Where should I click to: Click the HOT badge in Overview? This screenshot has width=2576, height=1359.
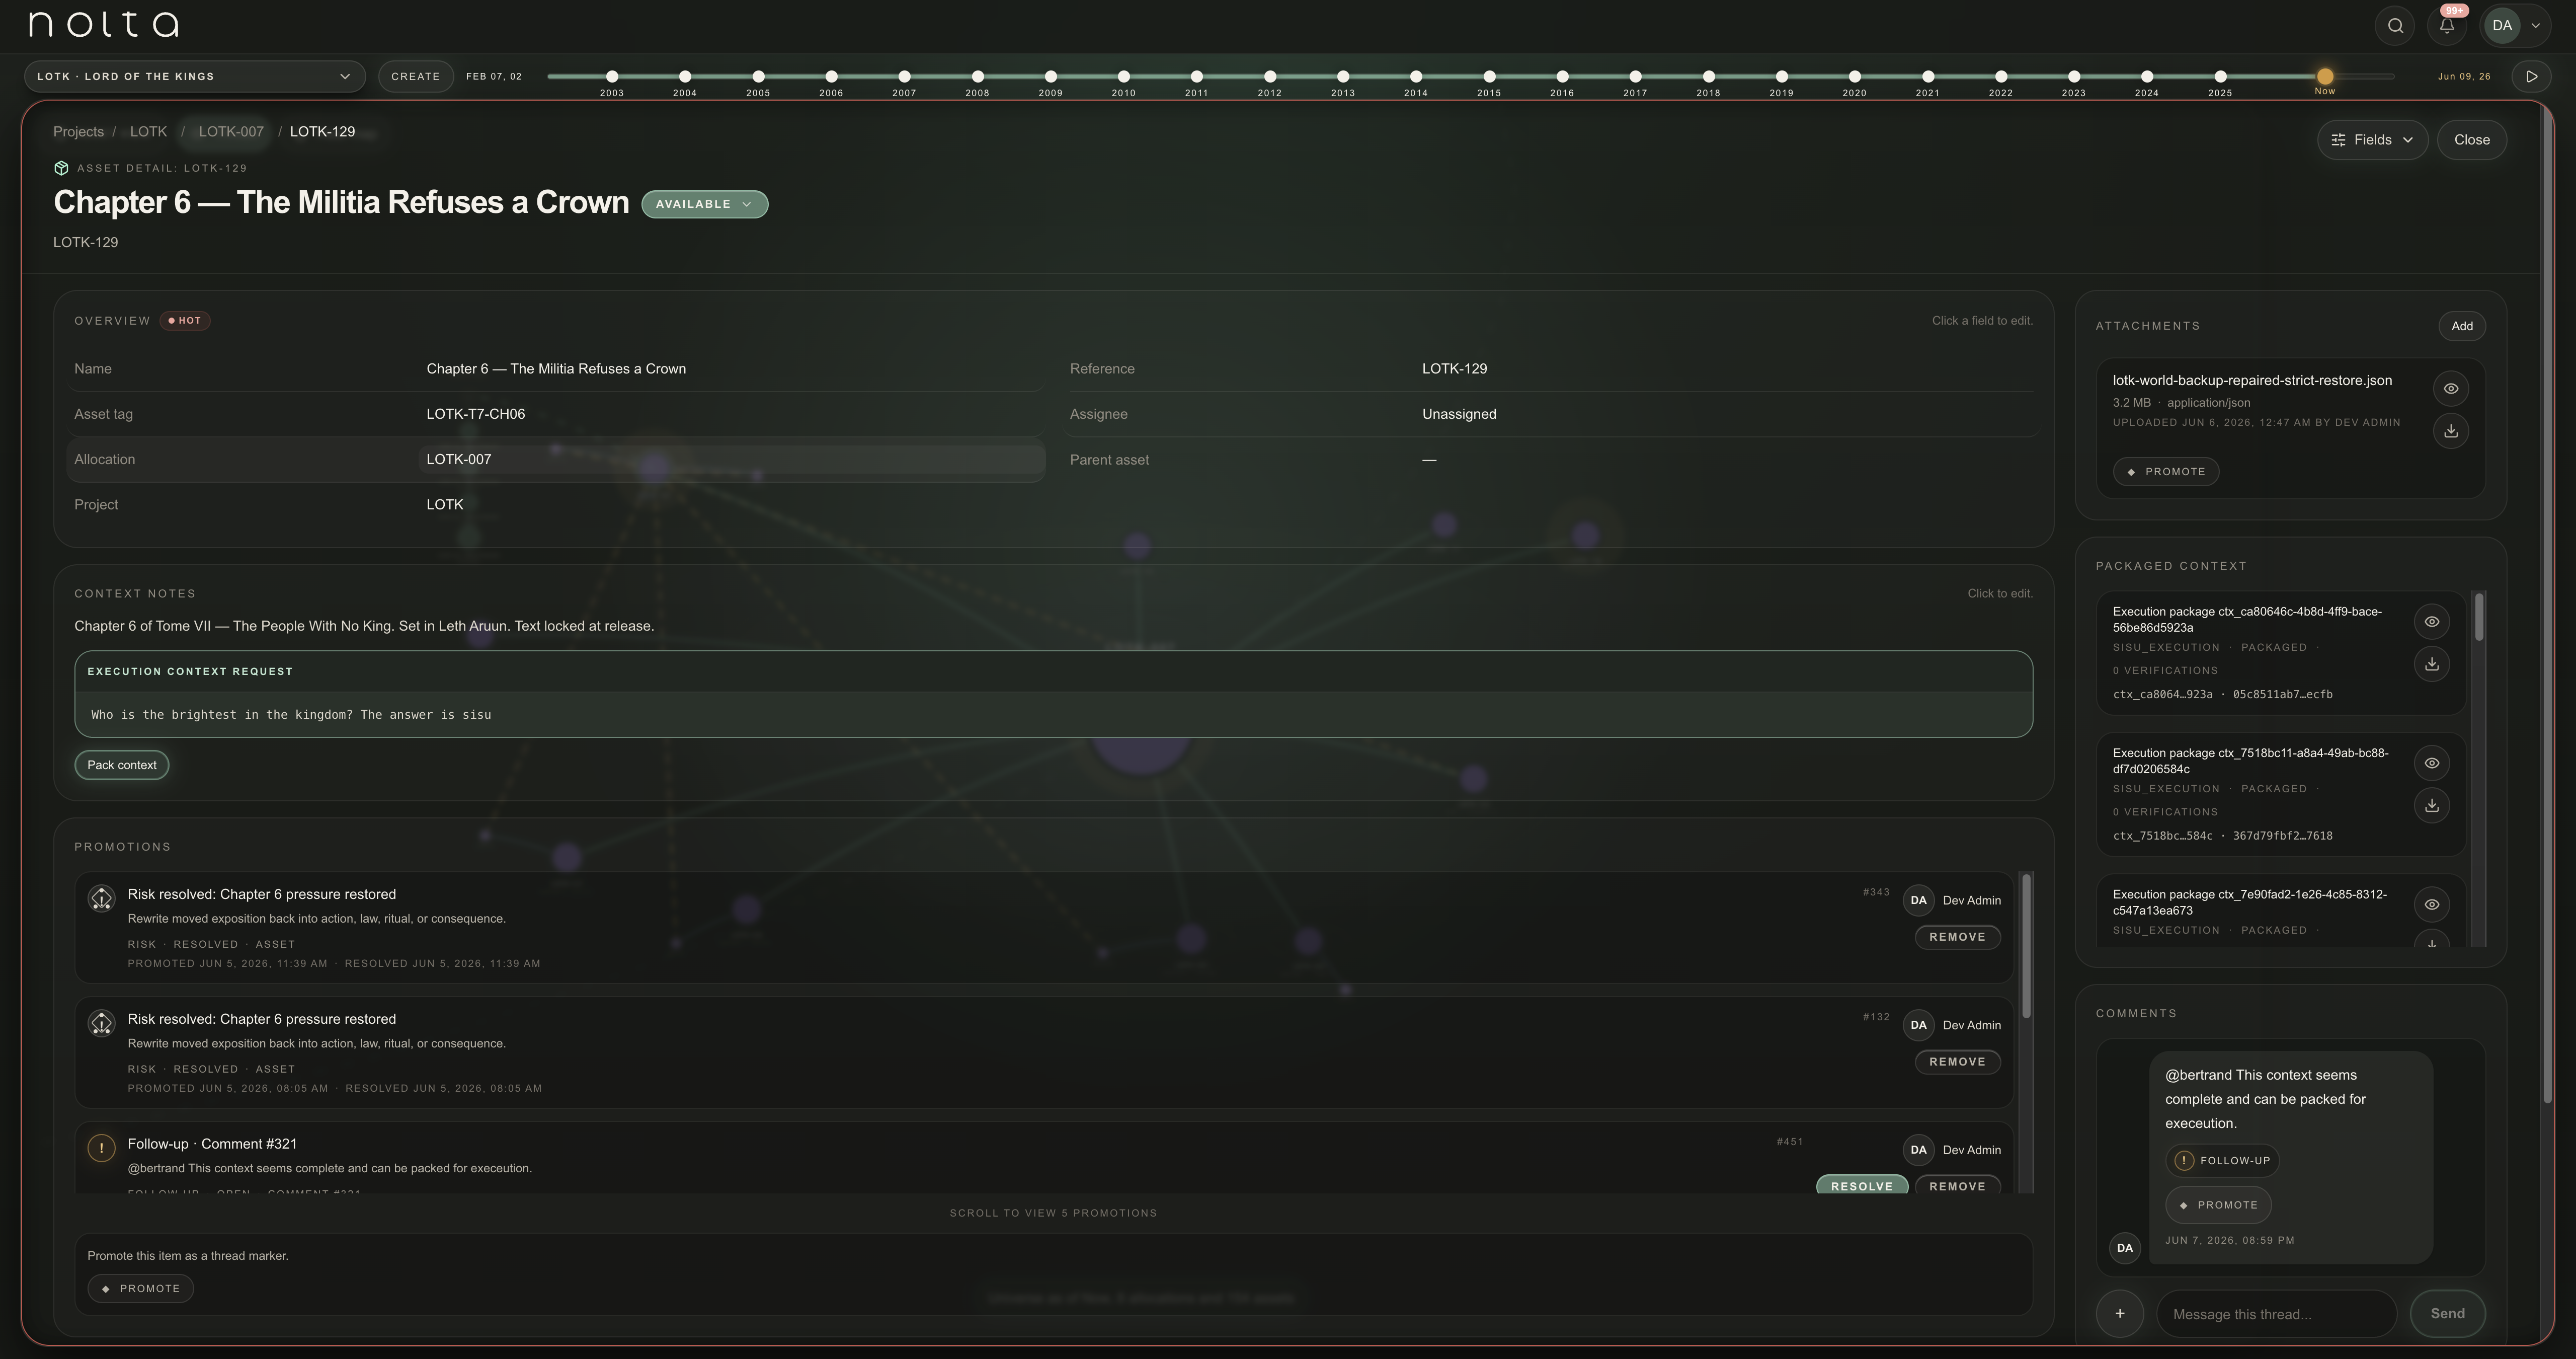tap(185, 321)
